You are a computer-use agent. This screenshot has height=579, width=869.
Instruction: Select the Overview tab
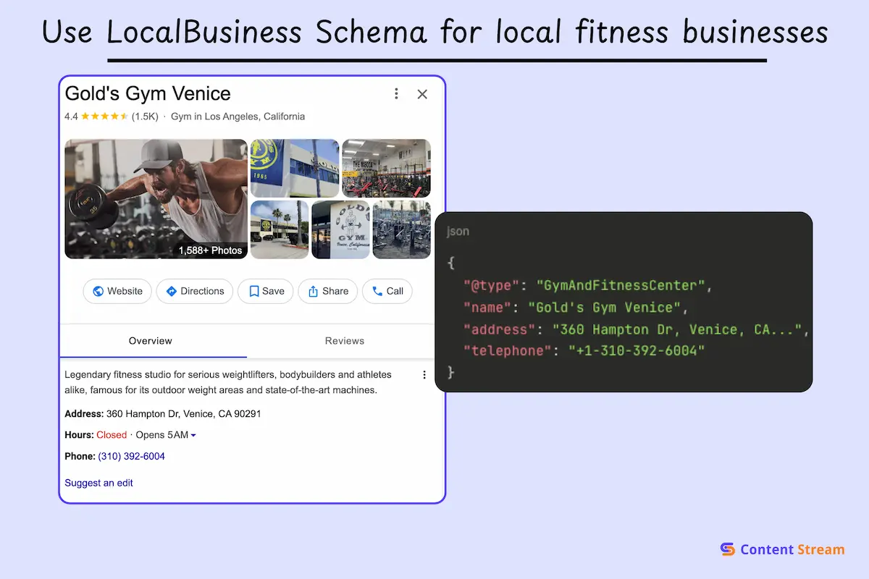151,341
